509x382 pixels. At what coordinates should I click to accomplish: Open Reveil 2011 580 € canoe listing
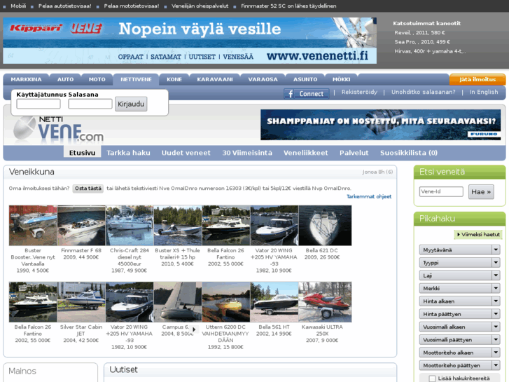pos(419,32)
